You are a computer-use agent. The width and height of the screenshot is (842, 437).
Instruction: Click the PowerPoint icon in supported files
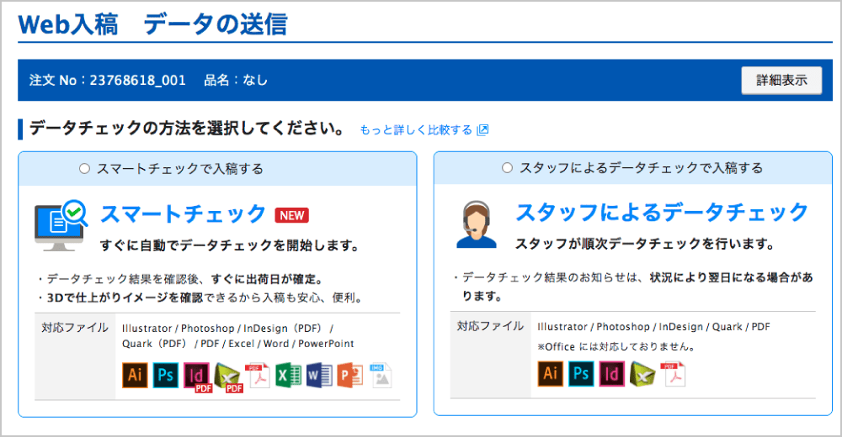click(349, 376)
